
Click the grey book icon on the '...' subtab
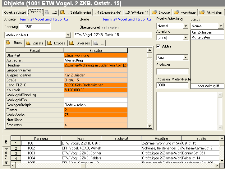(96, 43)
